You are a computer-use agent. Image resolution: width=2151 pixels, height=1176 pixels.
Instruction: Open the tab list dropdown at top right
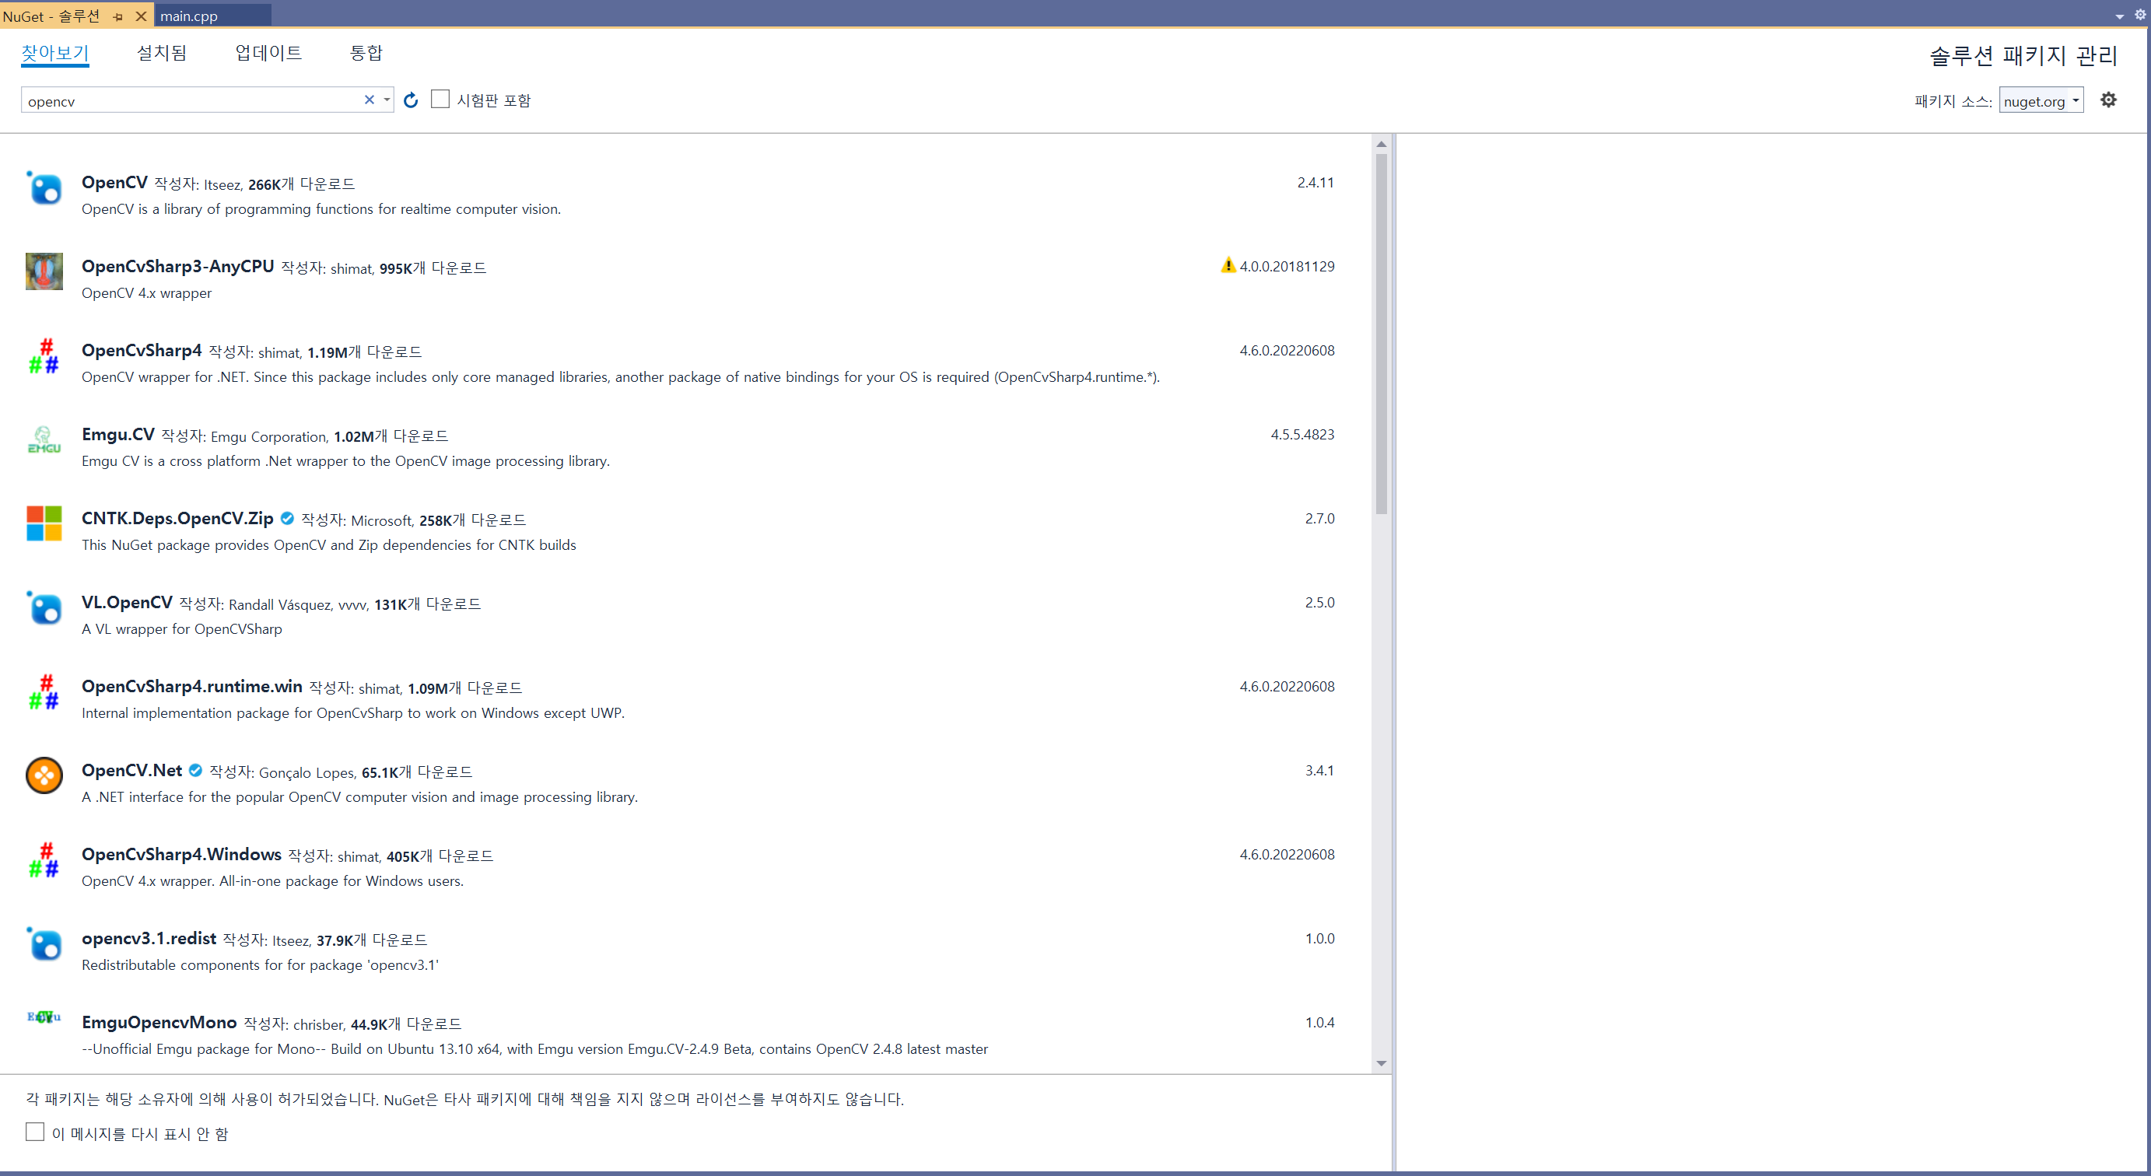[2119, 16]
